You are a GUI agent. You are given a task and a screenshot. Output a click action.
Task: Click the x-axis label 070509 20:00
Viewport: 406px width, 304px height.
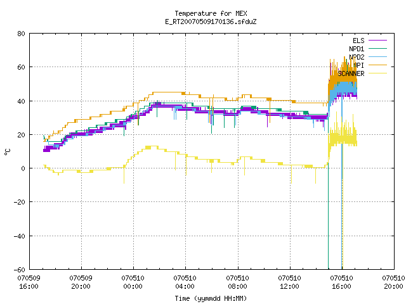click(81, 282)
